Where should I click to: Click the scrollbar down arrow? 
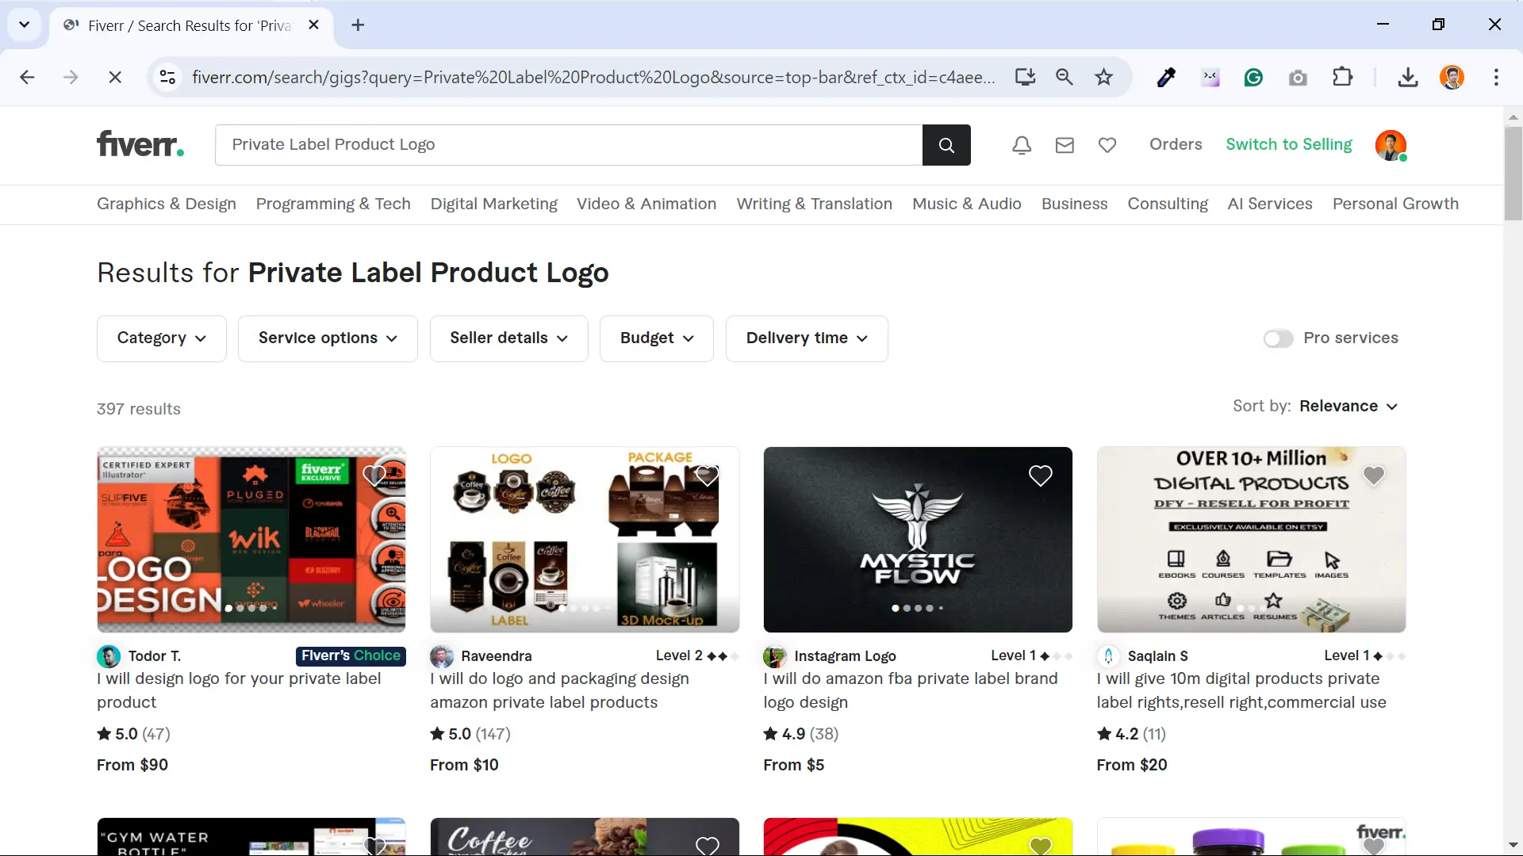click(1513, 845)
